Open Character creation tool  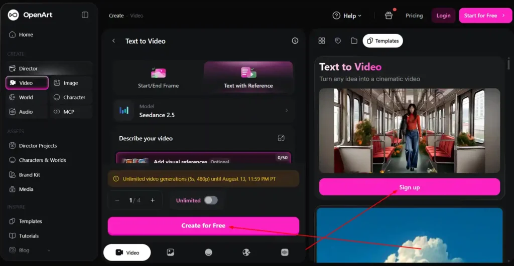tap(71, 97)
